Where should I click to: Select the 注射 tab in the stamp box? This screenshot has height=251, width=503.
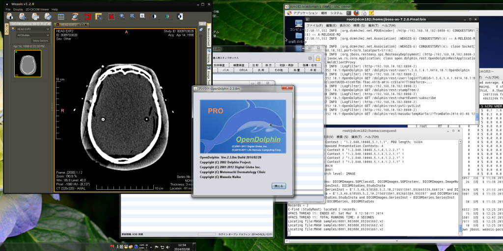click(255, 65)
